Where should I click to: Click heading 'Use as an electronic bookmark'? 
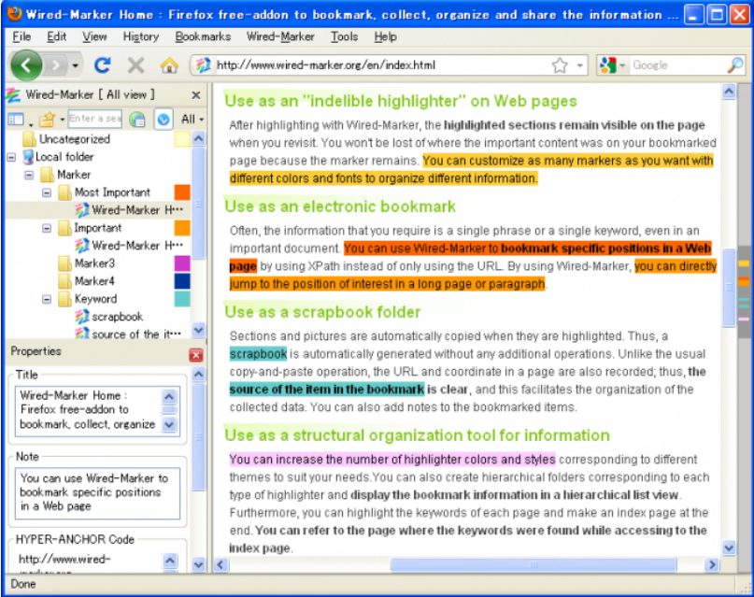click(340, 206)
